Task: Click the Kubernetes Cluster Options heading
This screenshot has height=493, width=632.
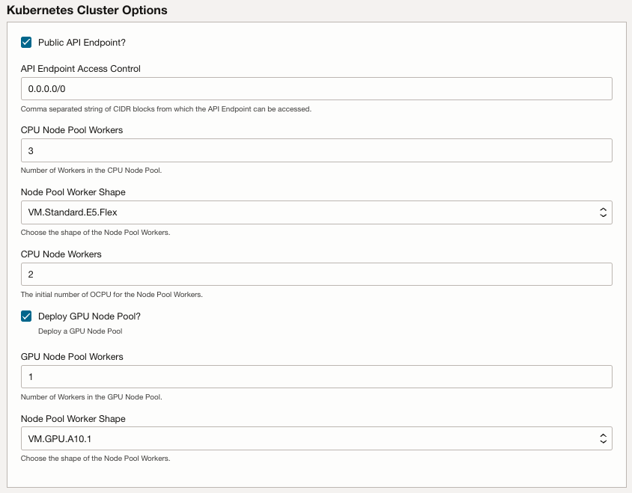Action: 87,10
